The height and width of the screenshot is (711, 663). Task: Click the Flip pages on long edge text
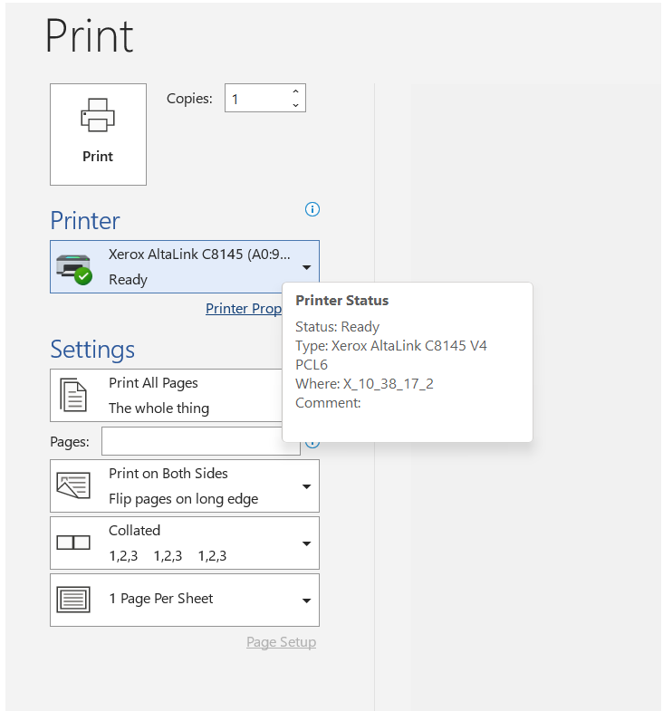pyautogui.click(x=183, y=499)
